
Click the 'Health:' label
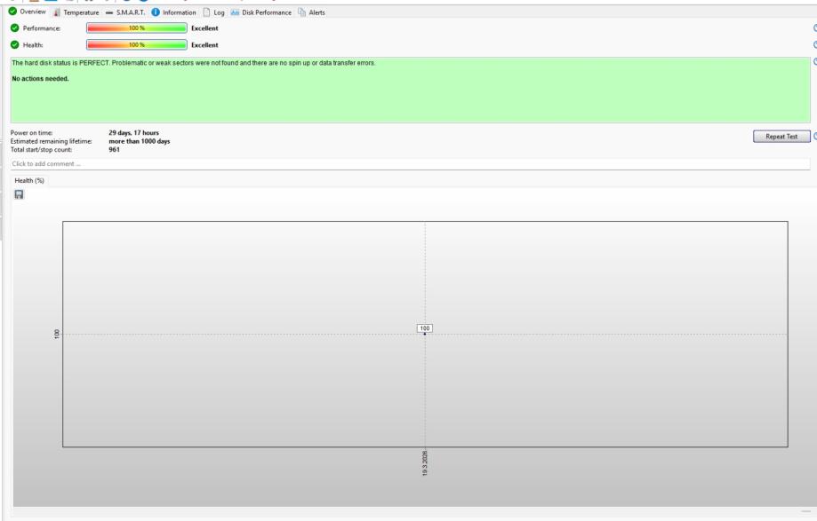pyautogui.click(x=33, y=44)
